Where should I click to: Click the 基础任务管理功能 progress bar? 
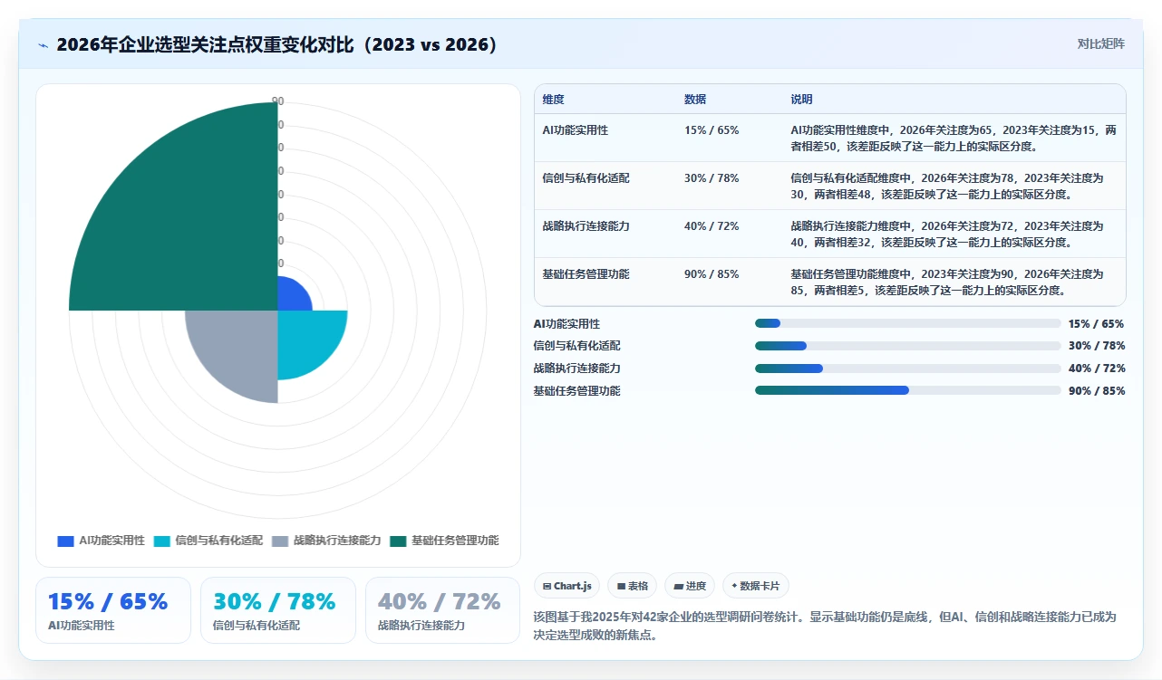[907, 390]
